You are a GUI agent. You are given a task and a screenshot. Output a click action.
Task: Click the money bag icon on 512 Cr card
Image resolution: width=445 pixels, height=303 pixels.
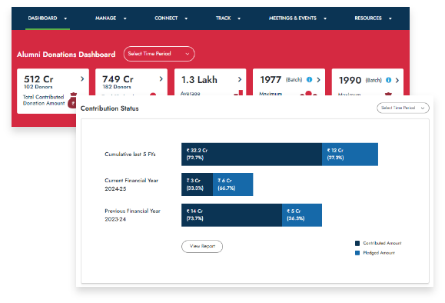point(73,100)
